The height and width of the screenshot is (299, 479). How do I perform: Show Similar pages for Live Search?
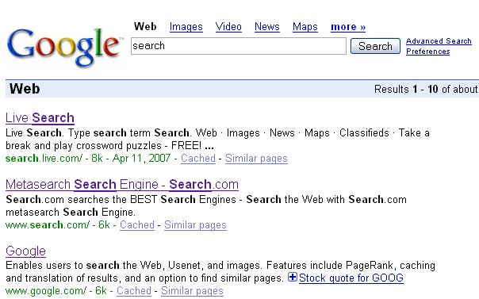[x=256, y=158]
